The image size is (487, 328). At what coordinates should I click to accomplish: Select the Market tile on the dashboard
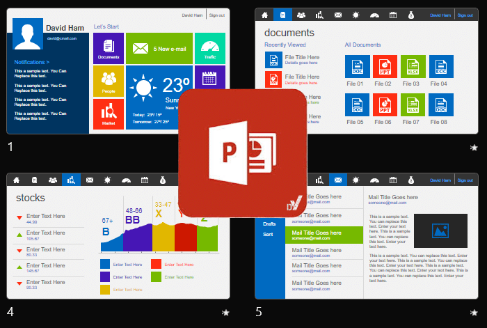(108, 114)
